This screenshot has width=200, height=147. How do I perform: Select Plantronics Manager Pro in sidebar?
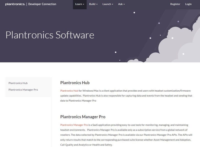23,90
